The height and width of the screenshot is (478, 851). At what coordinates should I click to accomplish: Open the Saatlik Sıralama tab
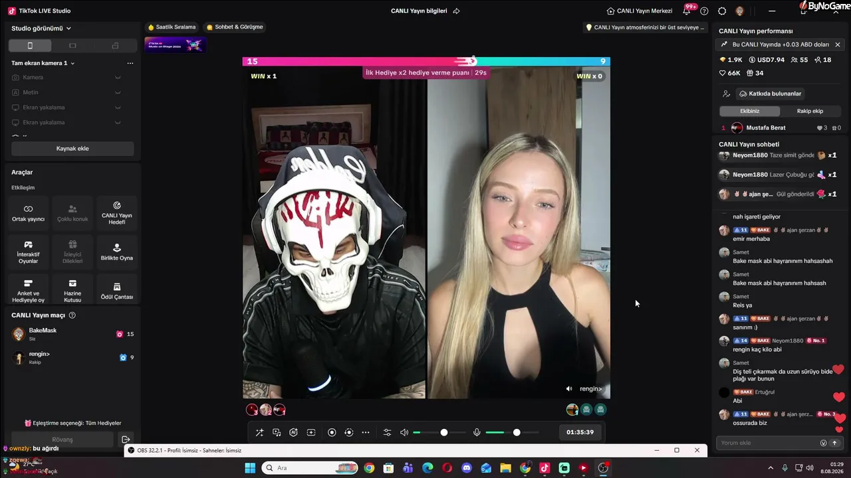click(172, 27)
